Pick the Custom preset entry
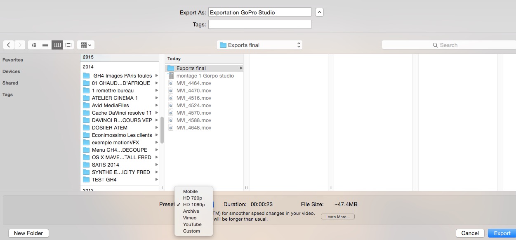The width and height of the screenshot is (516, 240). 191,231
